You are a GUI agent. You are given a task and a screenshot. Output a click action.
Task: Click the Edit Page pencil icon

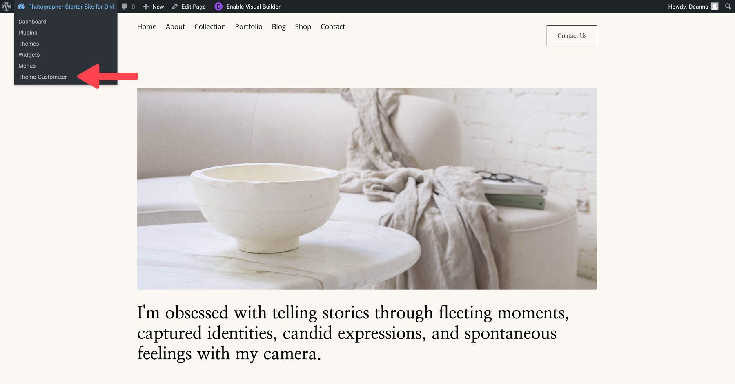[175, 7]
